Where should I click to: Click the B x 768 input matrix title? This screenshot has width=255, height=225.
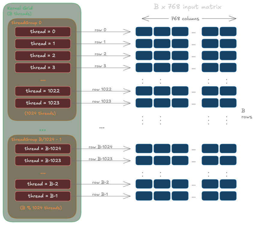click(187, 6)
